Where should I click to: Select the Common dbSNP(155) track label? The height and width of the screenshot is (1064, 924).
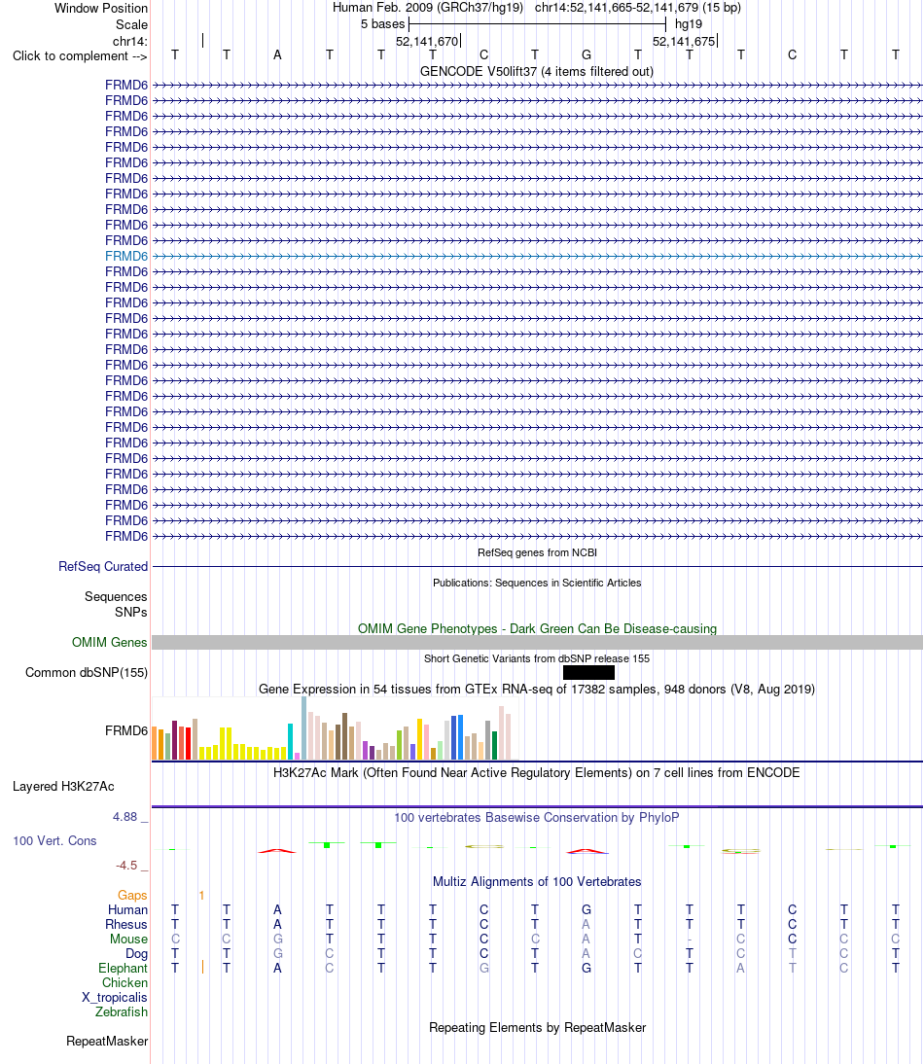87,672
